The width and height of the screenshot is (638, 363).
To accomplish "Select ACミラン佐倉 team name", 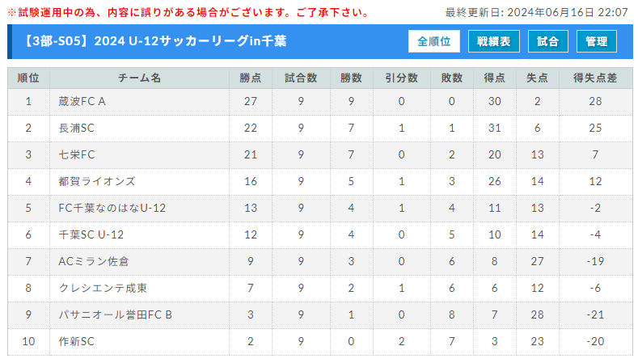I will tap(94, 261).
